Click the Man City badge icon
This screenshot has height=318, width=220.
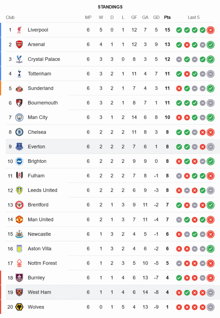(x=19, y=117)
